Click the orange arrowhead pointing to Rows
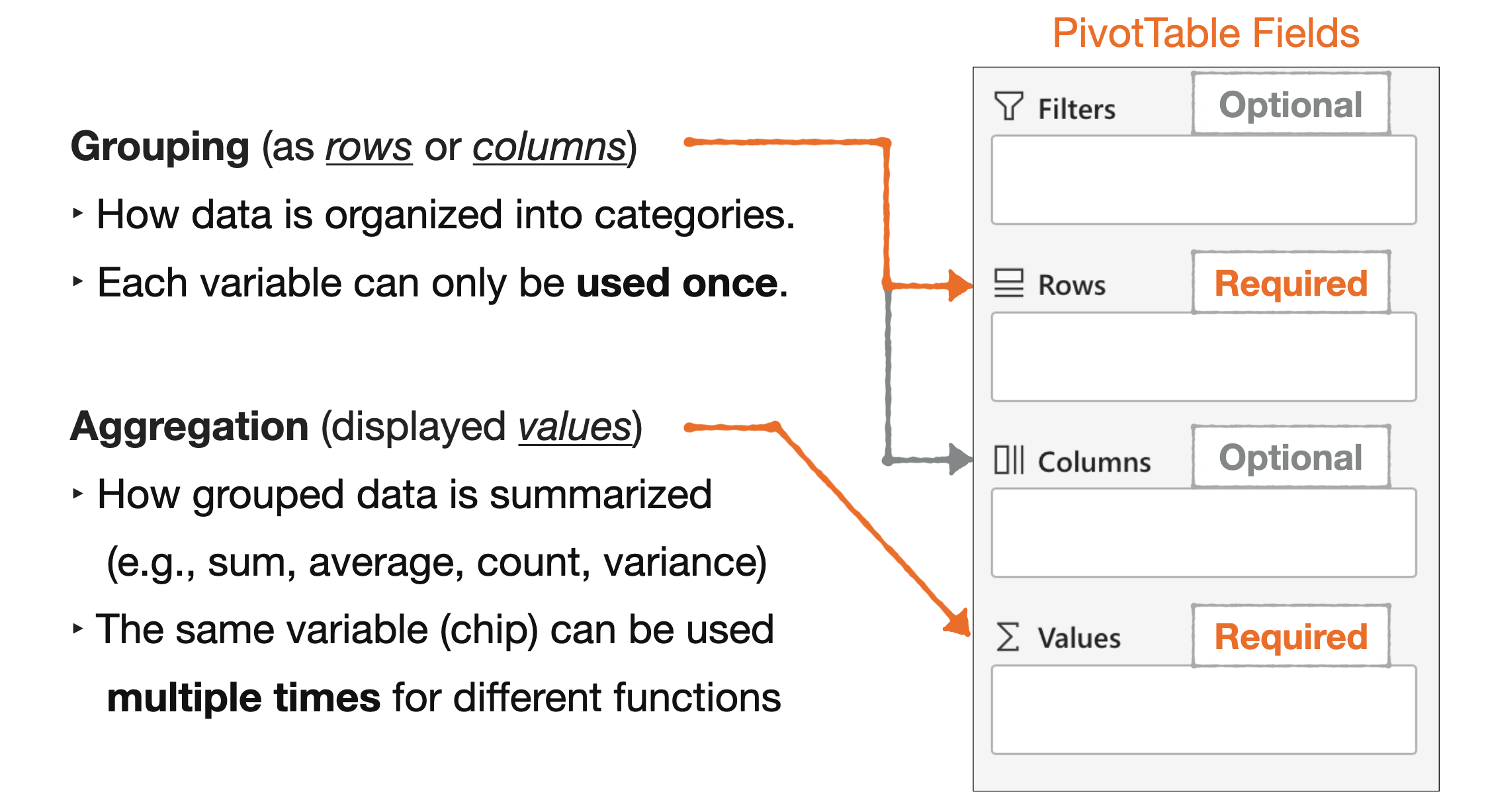 [959, 285]
